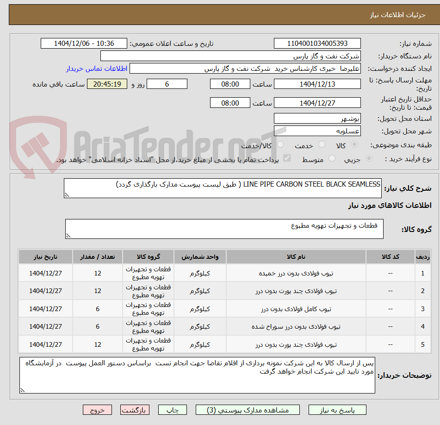This screenshot has width=440, height=425.
Task: Click the جزئیات اطلاعات نیاز page header
Action: point(397,15)
